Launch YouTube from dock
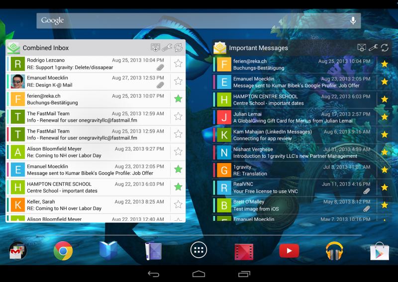The height and width of the screenshot is (282, 398). click(289, 251)
